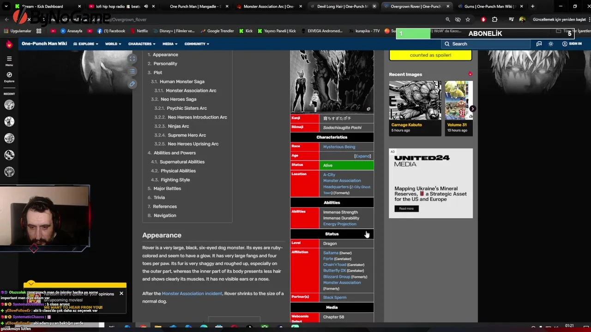Image resolution: width=591 pixels, height=332 pixels.
Task: Click the contents list icon beside the TOC
Action: point(132,71)
